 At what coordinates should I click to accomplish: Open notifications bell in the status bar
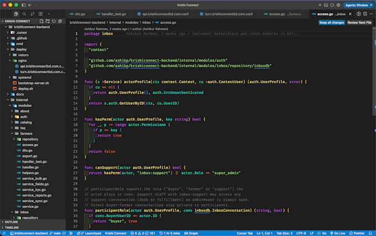pos(370,233)
